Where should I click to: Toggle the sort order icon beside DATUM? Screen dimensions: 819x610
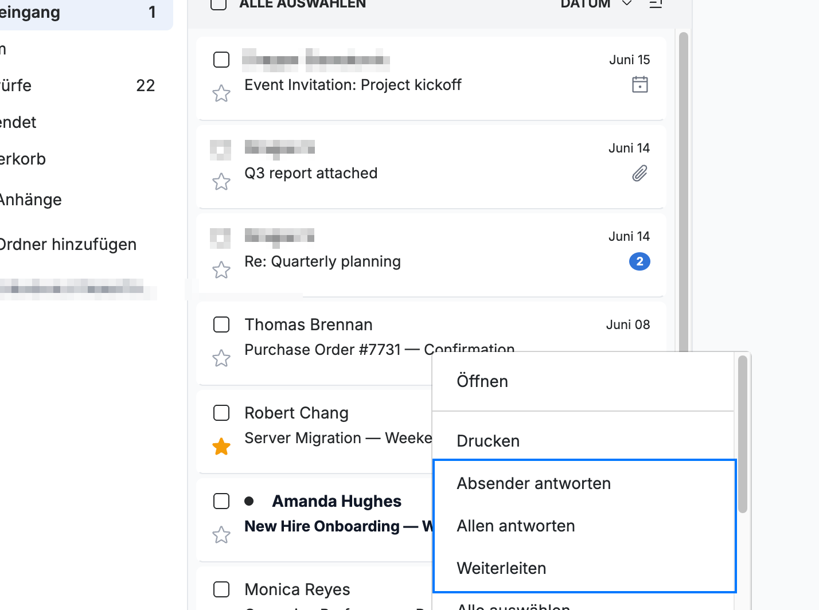coord(656,3)
